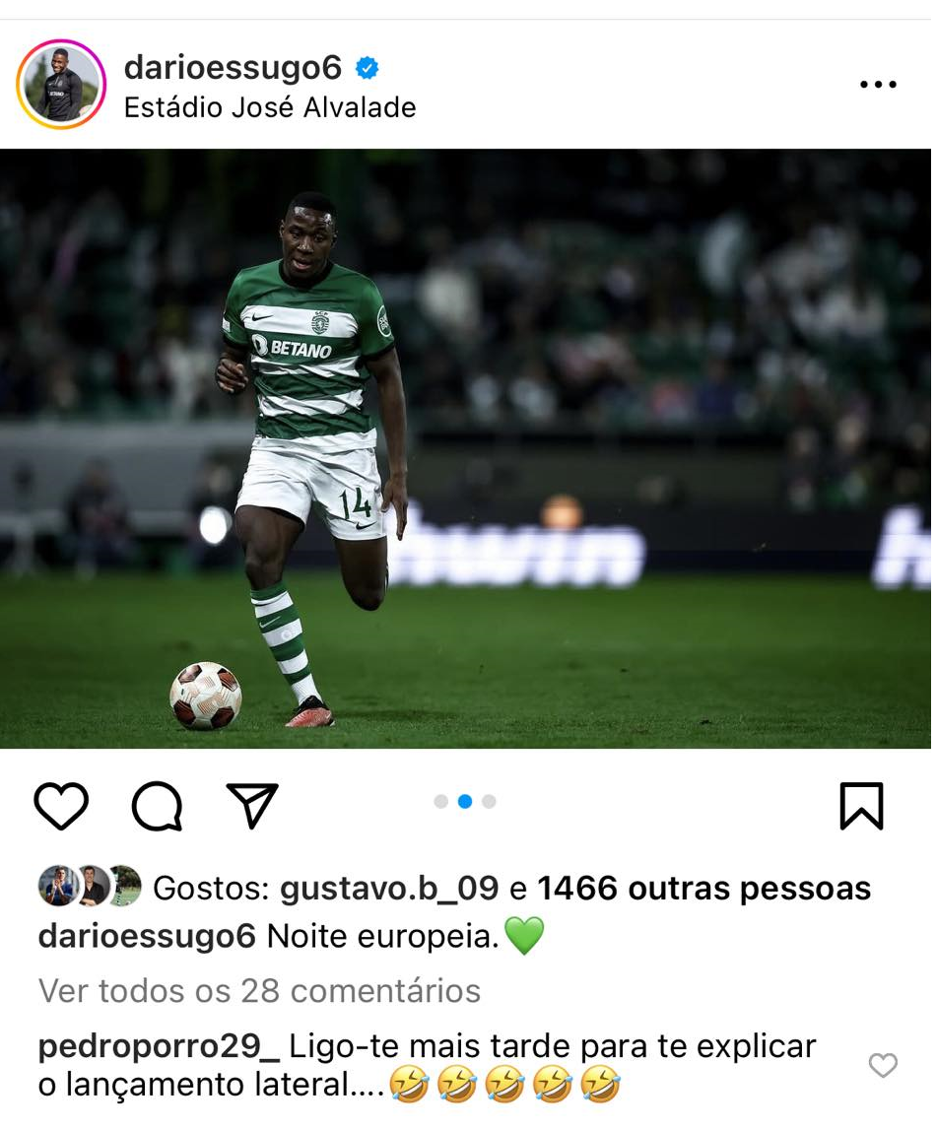The height and width of the screenshot is (1129, 937).
Task: Tap the liker avatars cluster
Action: [90, 886]
